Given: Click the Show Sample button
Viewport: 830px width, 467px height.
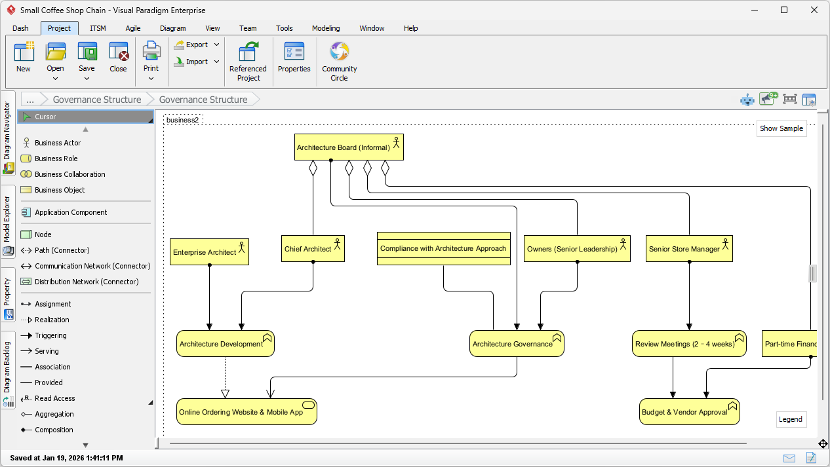Looking at the screenshot, I should [781, 128].
